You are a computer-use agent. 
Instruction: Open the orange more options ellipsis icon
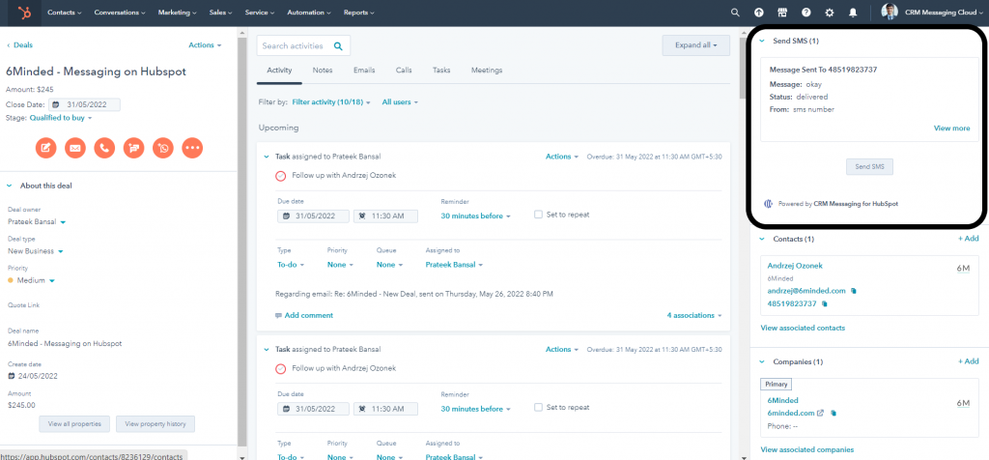(192, 148)
